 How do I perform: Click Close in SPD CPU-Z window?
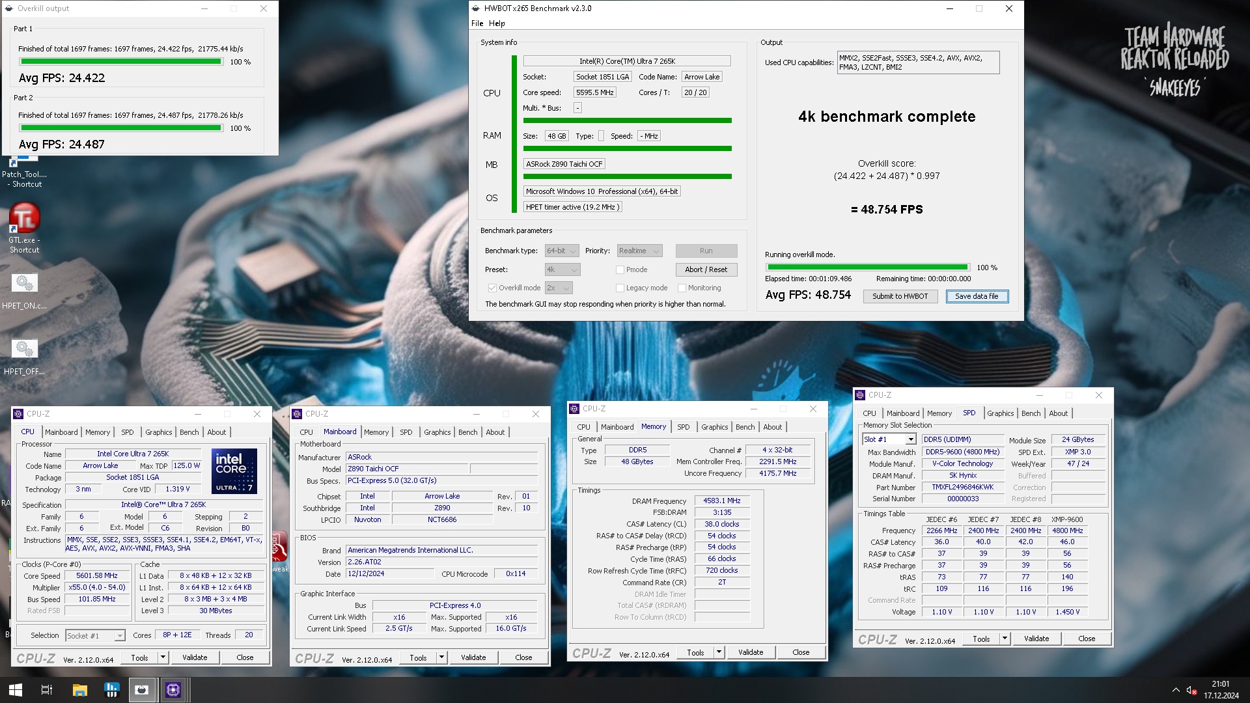[x=1087, y=639]
